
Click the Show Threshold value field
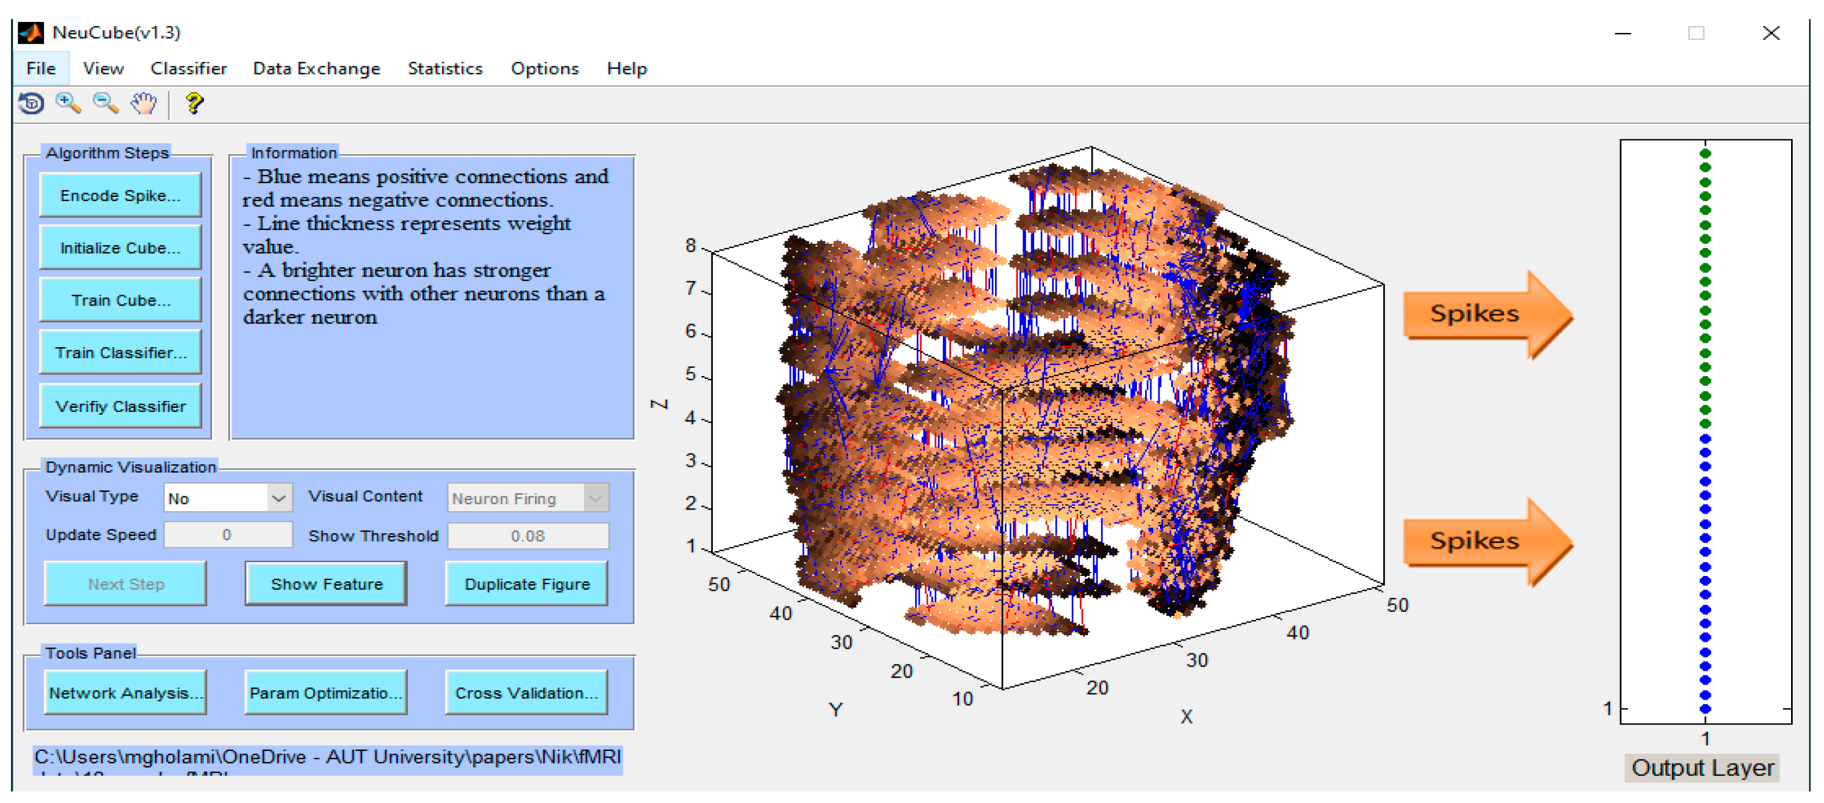click(x=528, y=536)
